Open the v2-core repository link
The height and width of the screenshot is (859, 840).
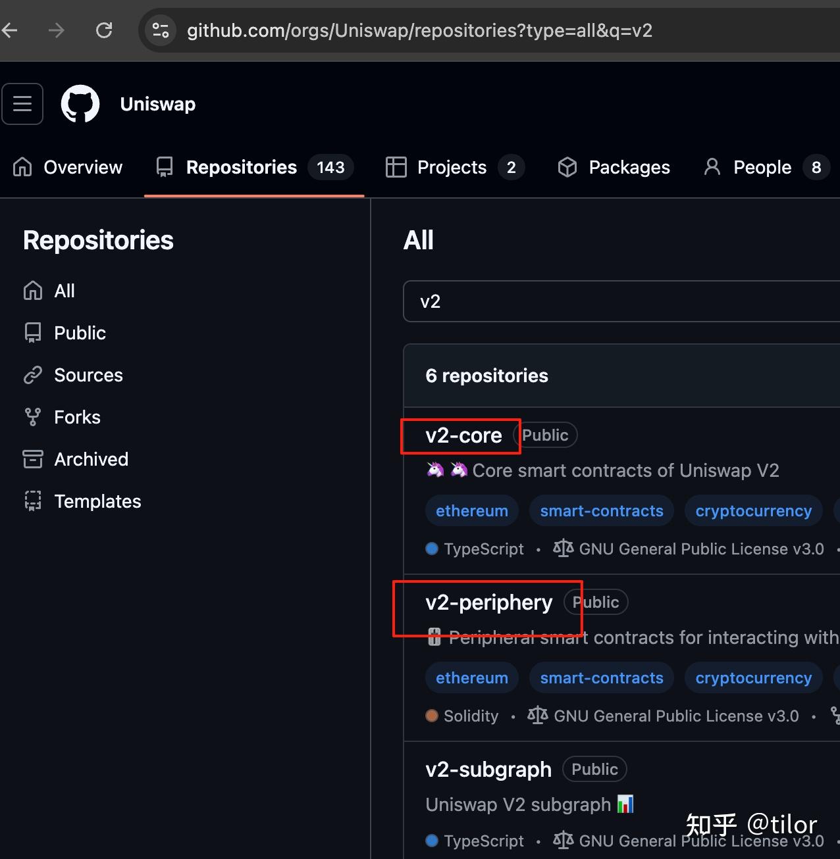(x=463, y=435)
